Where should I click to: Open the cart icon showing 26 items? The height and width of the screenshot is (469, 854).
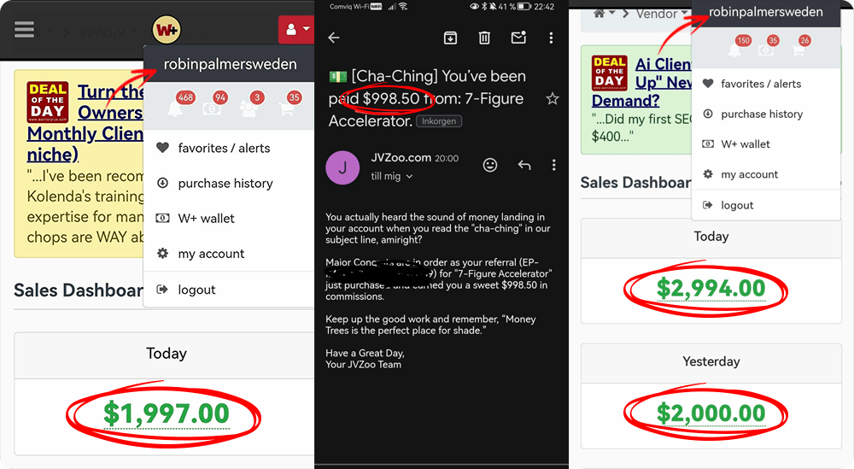pos(798,50)
